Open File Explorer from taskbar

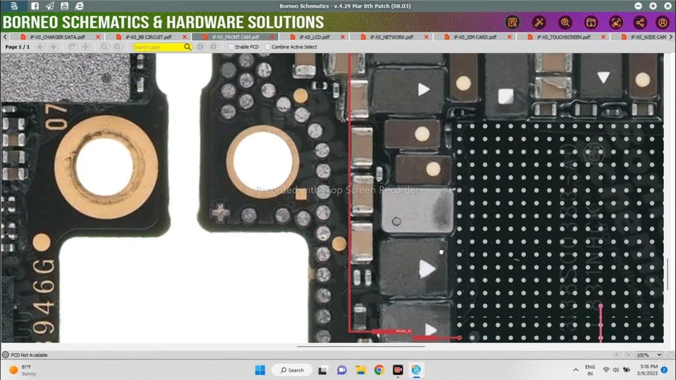360,370
